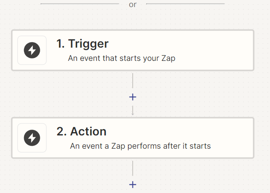Screen dimensions: 270x193
Task: Click the down arrow connector above the Action card
Action: [133, 111]
